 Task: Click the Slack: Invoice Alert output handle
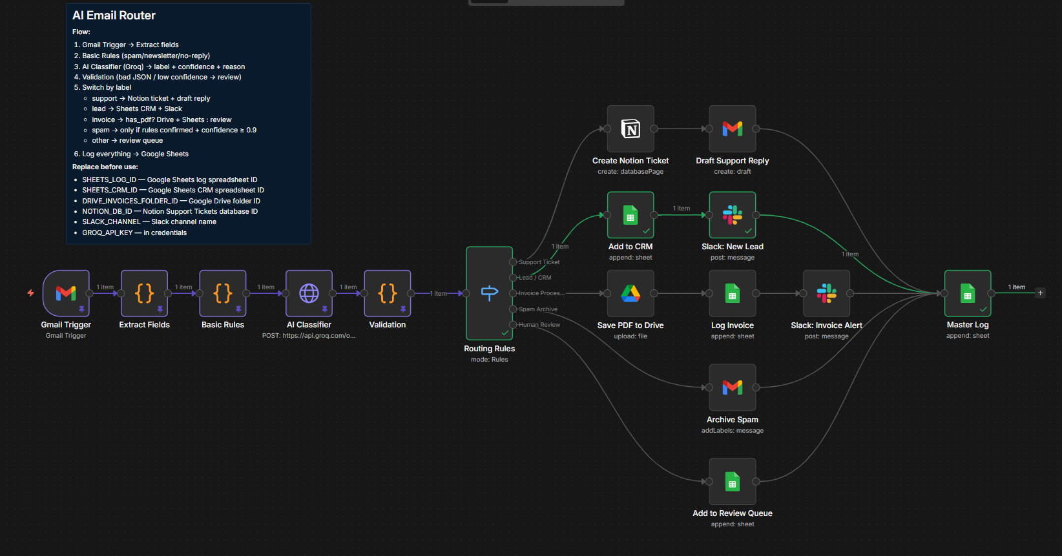click(851, 294)
